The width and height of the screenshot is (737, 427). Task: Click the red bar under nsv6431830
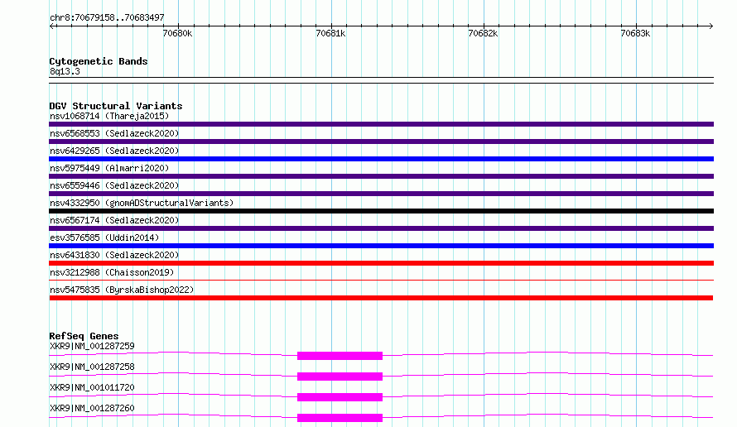(x=381, y=263)
